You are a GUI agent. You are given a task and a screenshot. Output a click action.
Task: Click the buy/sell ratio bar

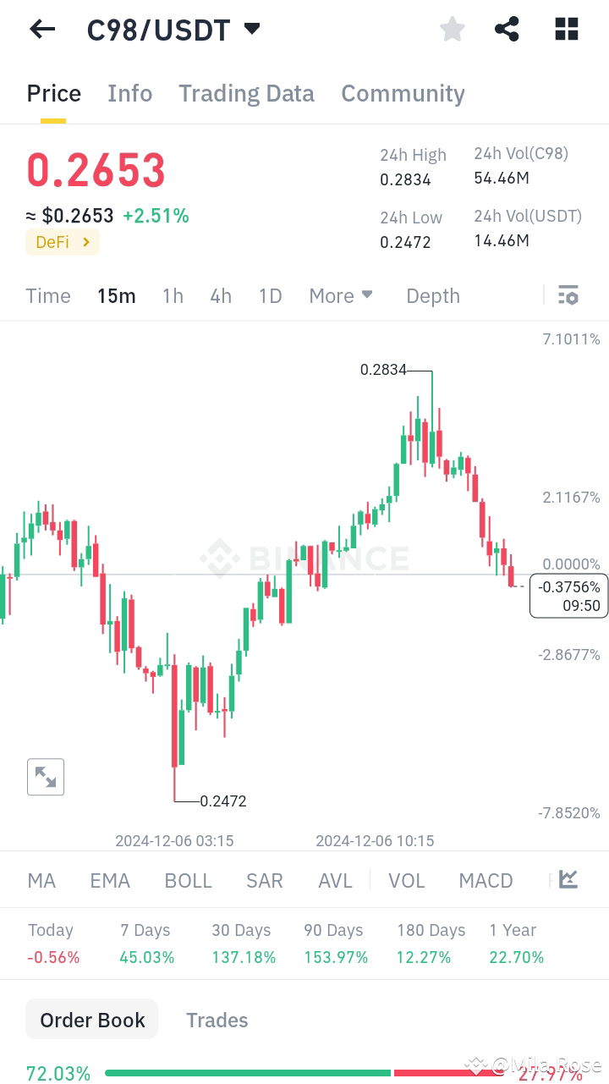click(304, 1073)
